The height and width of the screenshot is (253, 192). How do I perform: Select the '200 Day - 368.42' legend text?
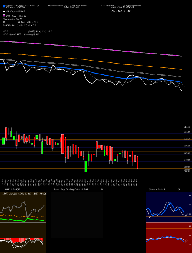pyautogui.click(x=16, y=16)
